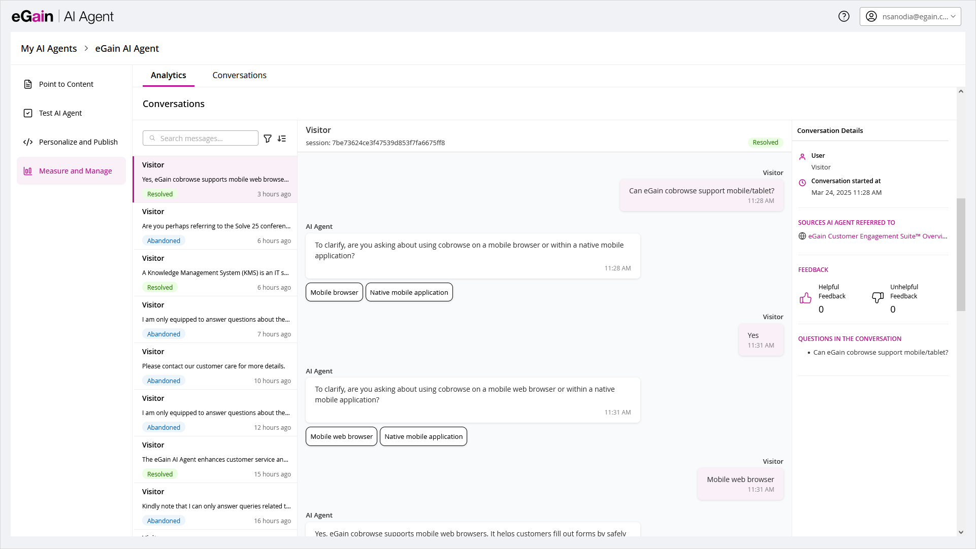This screenshot has width=976, height=549.
Task: Open the nsanodia account dropdown
Action: pyautogui.click(x=910, y=16)
